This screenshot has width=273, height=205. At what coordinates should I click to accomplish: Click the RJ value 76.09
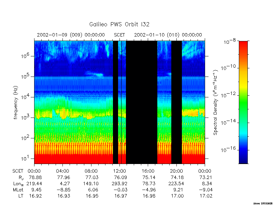click(121, 177)
